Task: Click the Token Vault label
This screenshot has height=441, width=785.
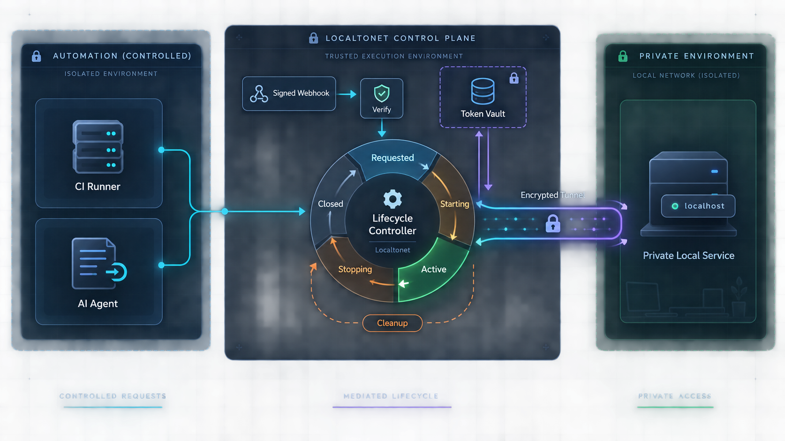Action: 483,114
